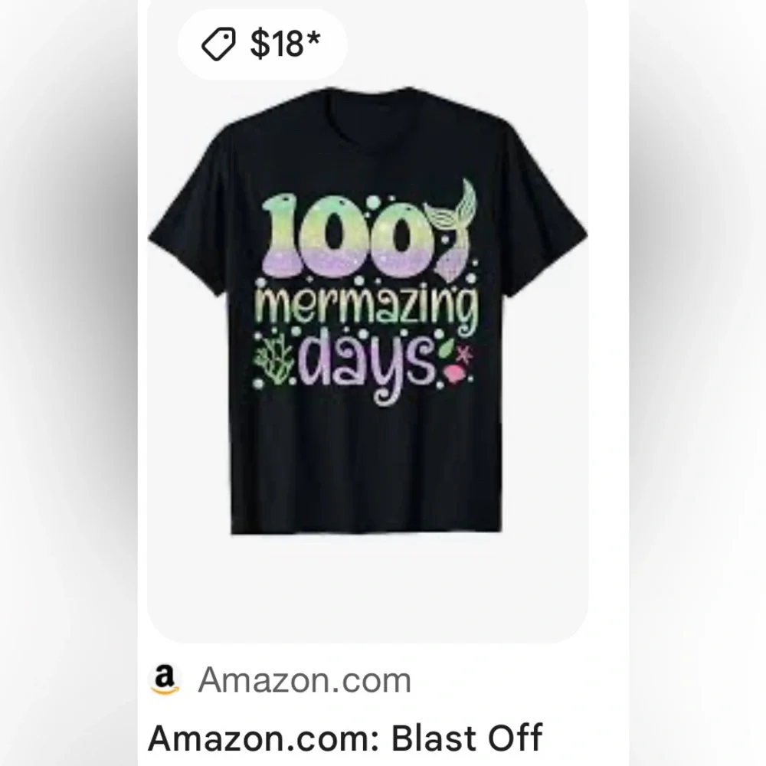Click the pink starfish graphic
This screenshot has height=766, width=766.
pyautogui.click(x=464, y=354)
